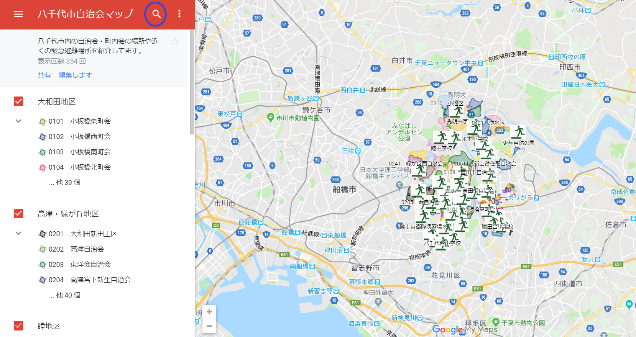Click the 南船橋 station icon
Image resolution: width=636 pixels, height=337 pixels.
(312, 266)
